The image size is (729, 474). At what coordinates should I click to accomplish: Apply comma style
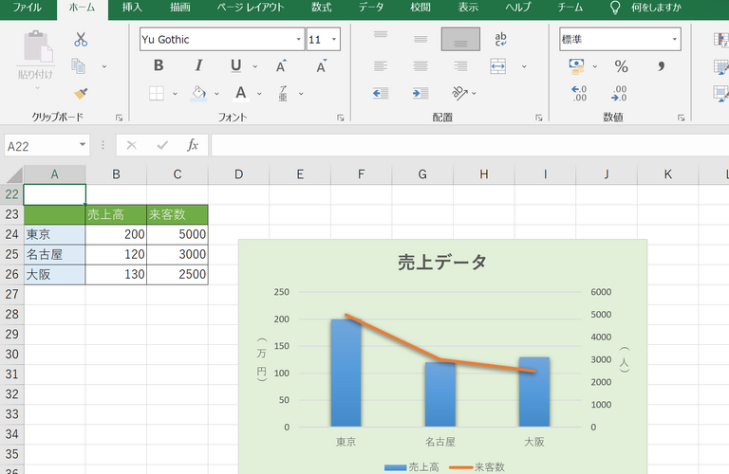[x=661, y=66]
